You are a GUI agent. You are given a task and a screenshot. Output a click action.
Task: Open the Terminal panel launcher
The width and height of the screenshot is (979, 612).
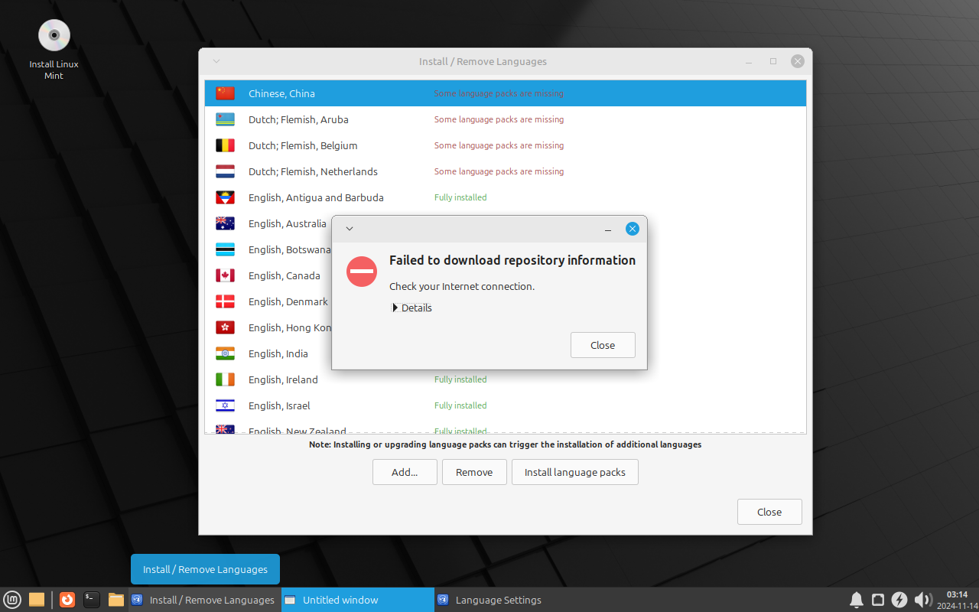pos(92,600)
